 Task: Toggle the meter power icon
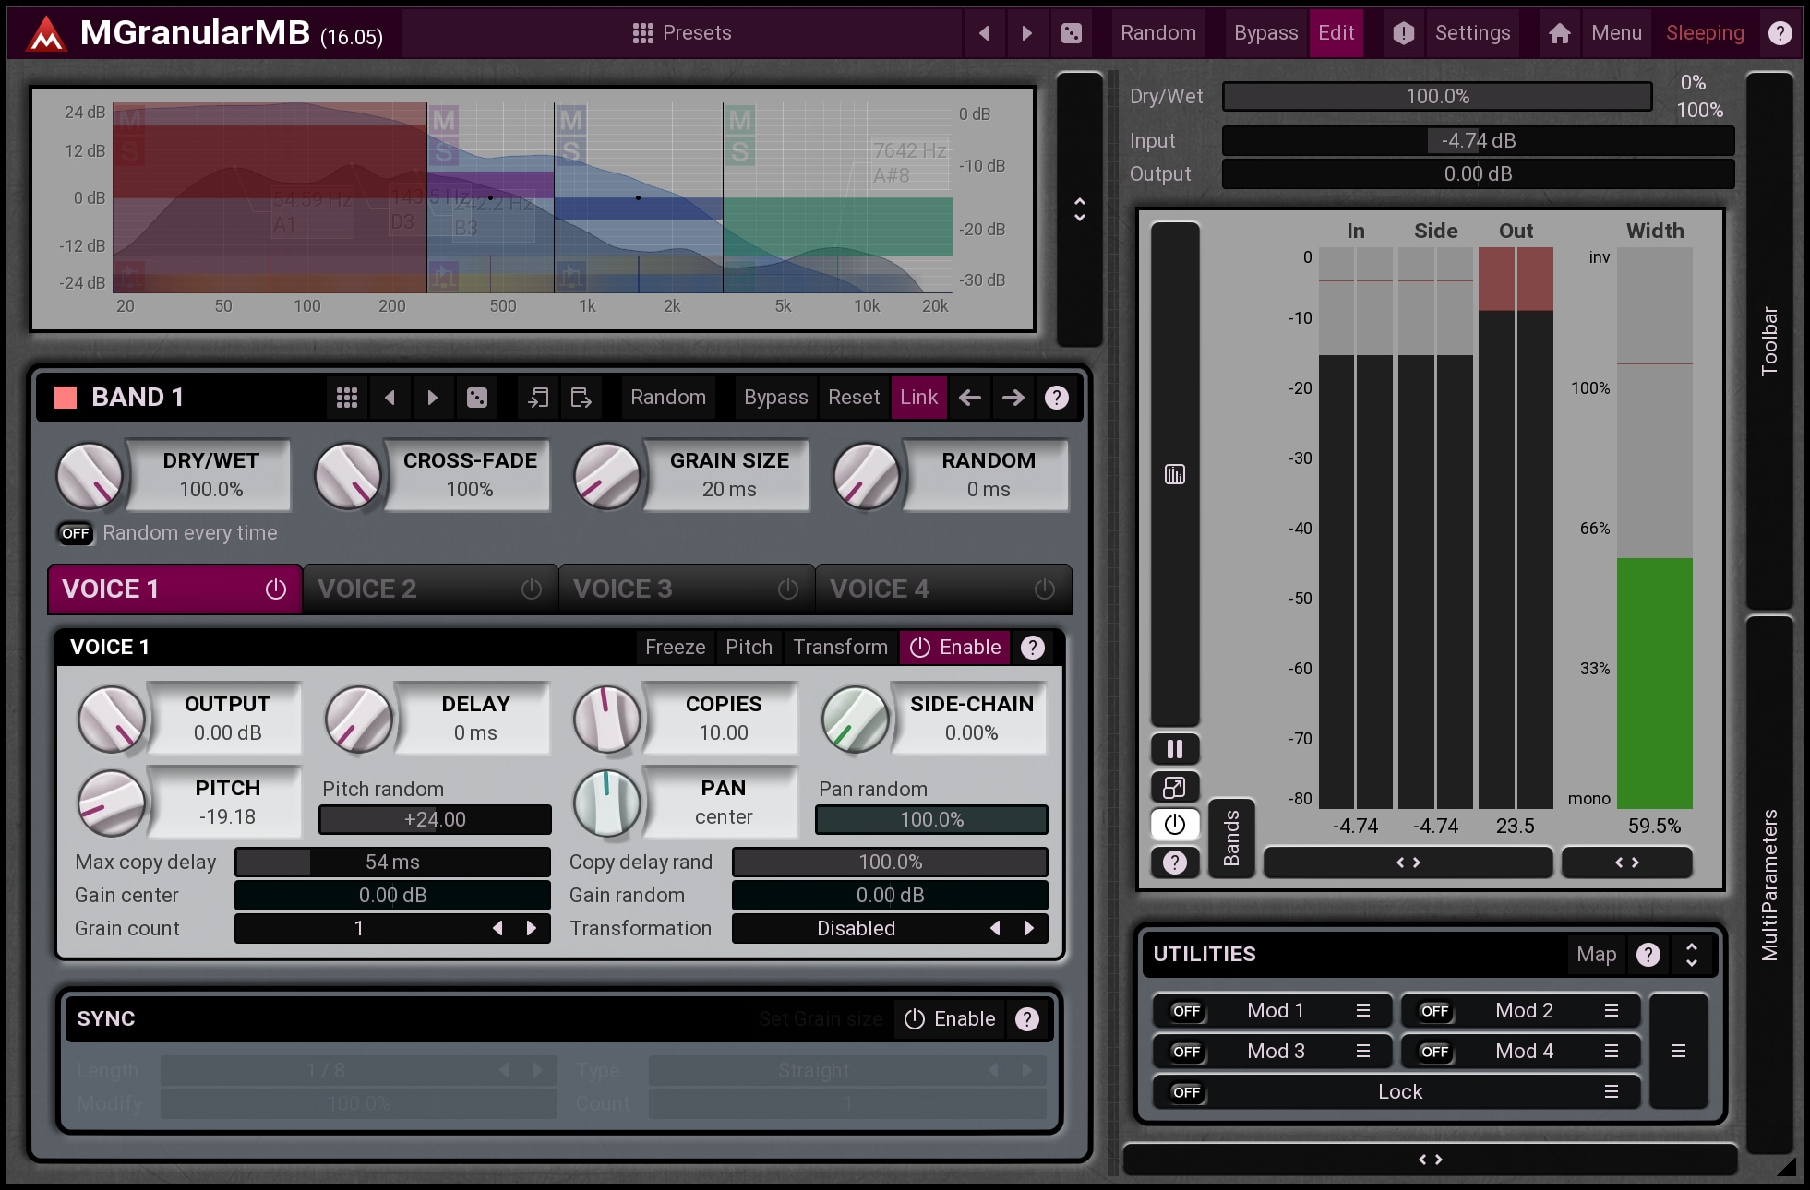click(x=1174, y=824)
